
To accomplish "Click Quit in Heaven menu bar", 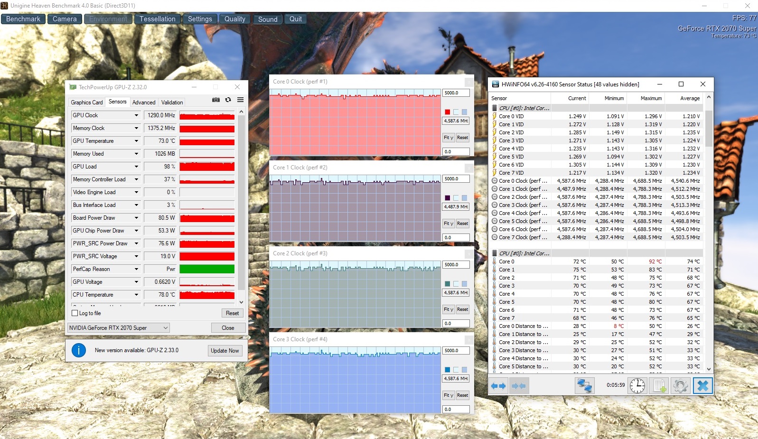I will 296,19.
